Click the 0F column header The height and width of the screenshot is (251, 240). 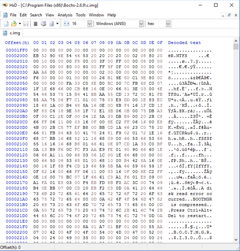coord(160,43)
